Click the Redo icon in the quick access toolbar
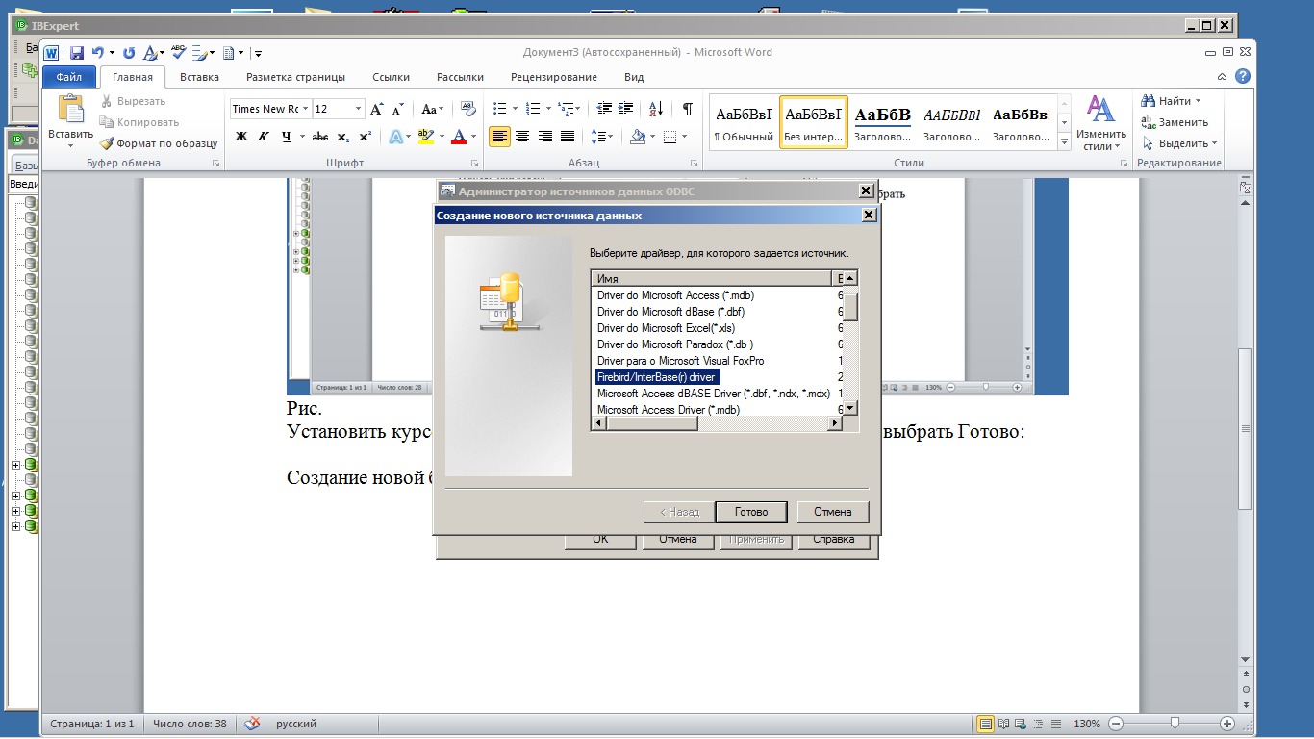The height and width of the screenshot is (739, 1314). 129,53
